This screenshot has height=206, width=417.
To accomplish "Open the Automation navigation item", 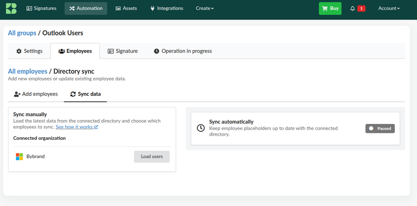I will click(86, 8).
